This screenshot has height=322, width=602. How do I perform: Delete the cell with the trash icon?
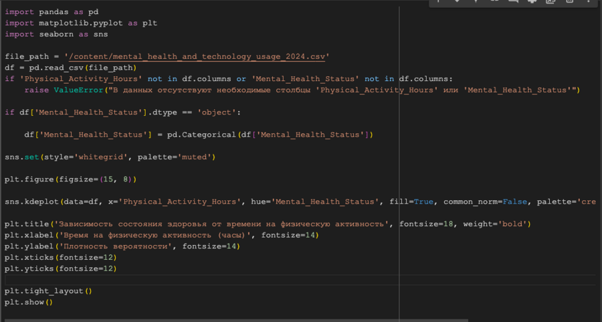coord(569,2)
